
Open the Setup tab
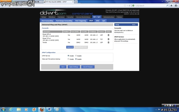(44, 17)
